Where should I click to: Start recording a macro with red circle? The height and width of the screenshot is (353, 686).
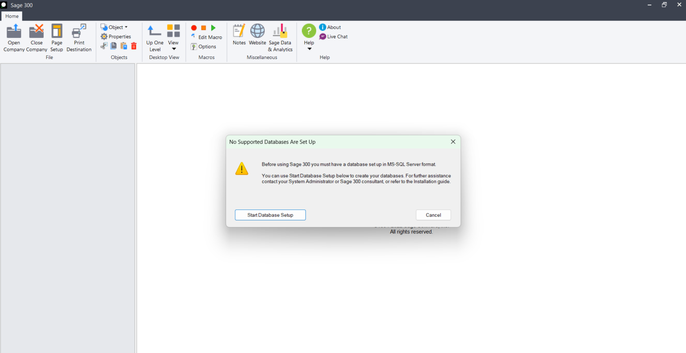(x=194, y=28)
